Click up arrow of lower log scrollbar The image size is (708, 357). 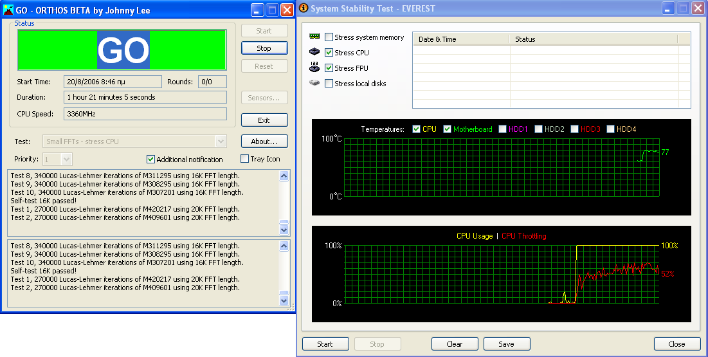coord(284,246)
